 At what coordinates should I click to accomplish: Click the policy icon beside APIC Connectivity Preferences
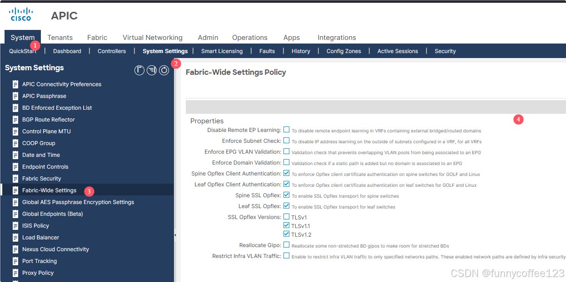click(x=15, y=84)
